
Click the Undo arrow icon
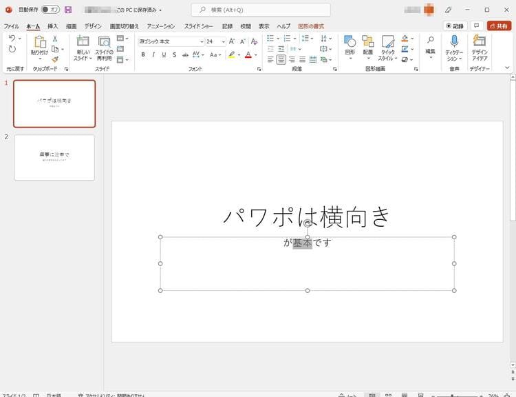[x=12, y=38]
